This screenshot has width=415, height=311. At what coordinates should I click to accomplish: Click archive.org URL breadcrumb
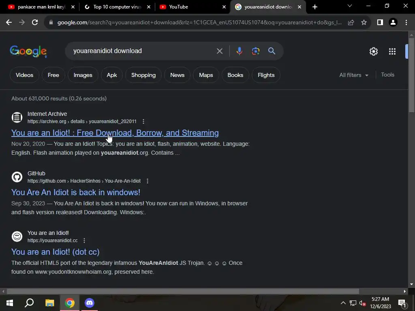coord(82,121)
